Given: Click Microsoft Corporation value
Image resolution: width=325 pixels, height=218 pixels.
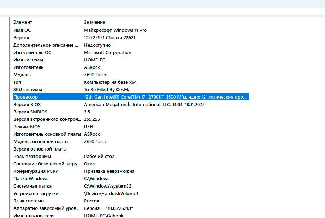Looking at the screenshot, I should click(107, 53).
